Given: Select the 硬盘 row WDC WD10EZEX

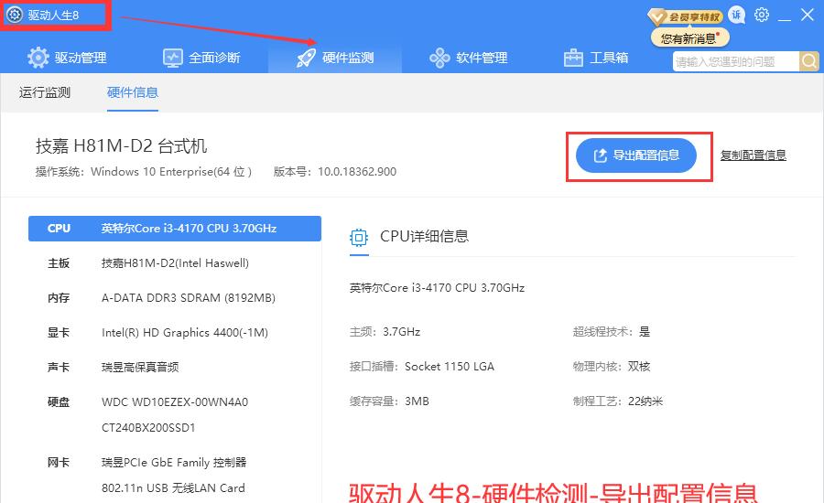Looking at the screenshot, I should (x=175, y=402).
